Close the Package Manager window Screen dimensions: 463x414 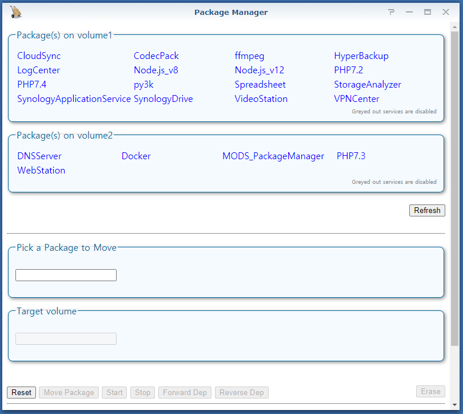pyautogui.click(x=446, y=12)
